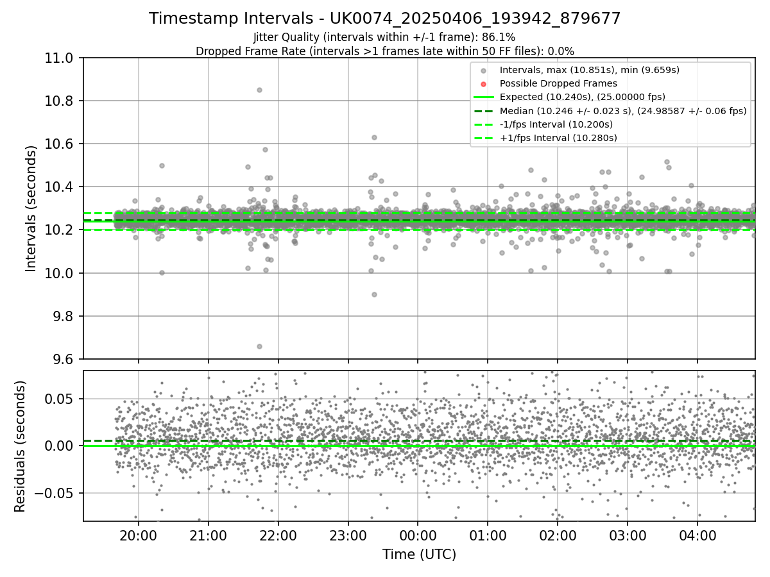Click legend entry 'Median (10.246 +/- 0.023 s)'
This screenshot has height=577, width=770.
[x=623, y=110]
